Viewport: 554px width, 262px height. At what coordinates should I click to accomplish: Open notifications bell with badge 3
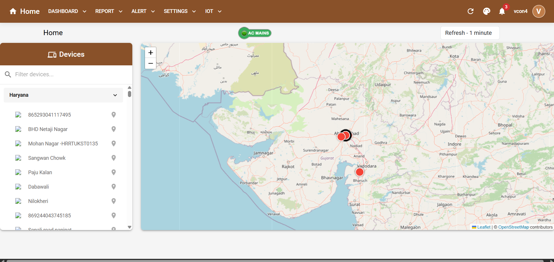(502, 11)
